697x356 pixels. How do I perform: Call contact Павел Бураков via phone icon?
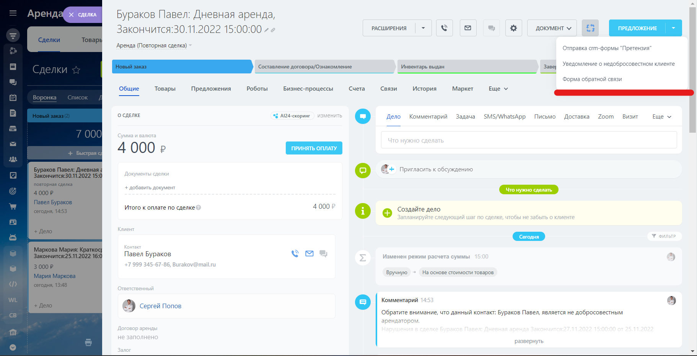(295, 254)
